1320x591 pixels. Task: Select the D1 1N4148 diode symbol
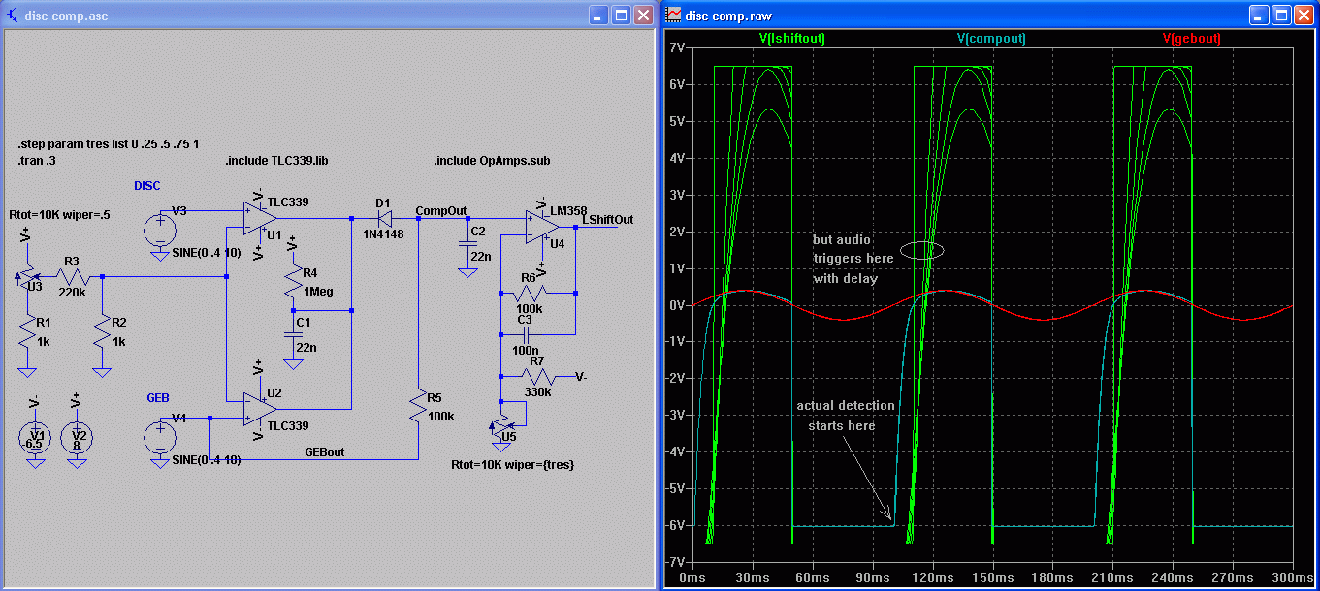pos(383,219)
